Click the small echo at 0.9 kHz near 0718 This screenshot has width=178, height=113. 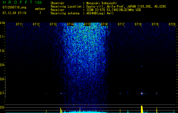(141, 66)
